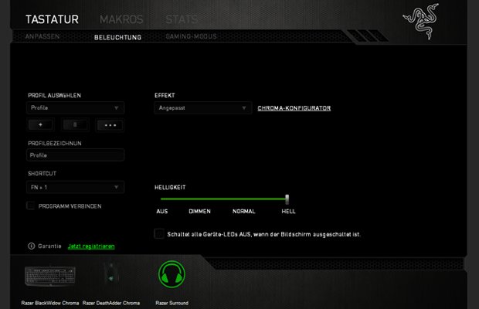
Task: Open the TASTATUR main tab
Action: pyautogui.click(x=53, y=19)
